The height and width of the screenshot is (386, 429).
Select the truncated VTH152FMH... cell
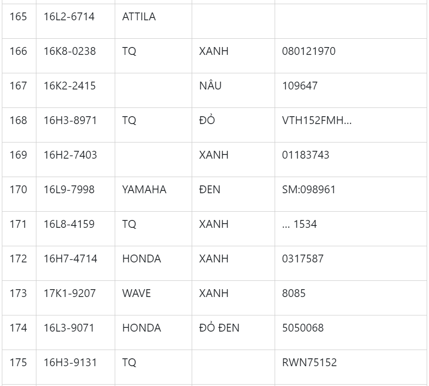point(317,120)
